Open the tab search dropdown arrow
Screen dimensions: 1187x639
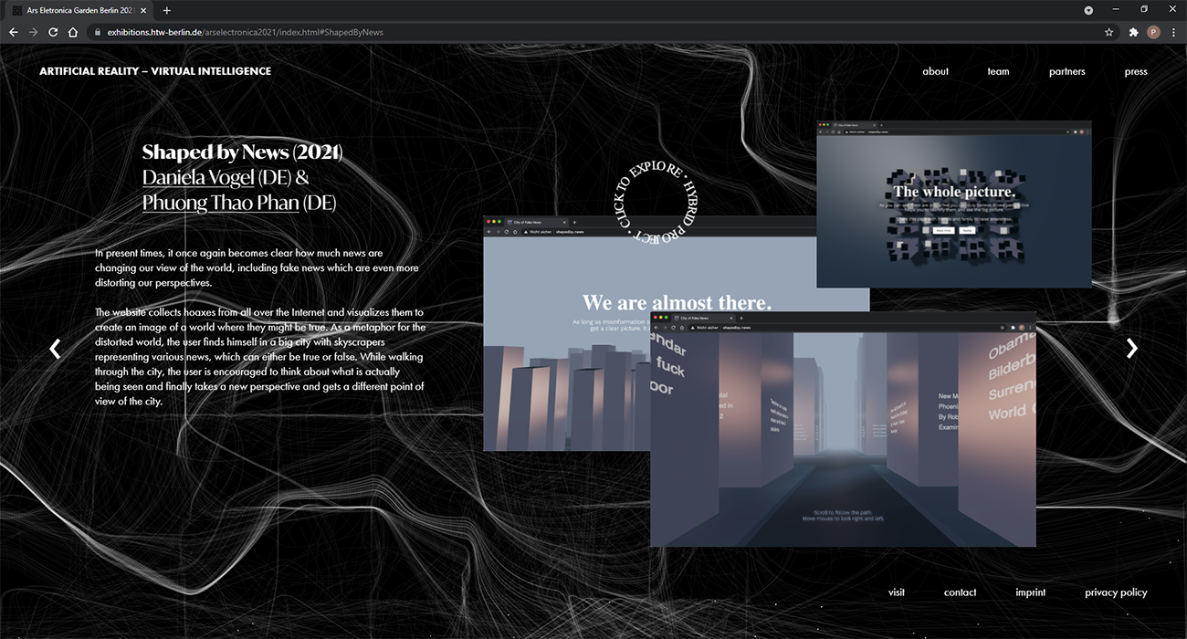[x=1088, y=10]
